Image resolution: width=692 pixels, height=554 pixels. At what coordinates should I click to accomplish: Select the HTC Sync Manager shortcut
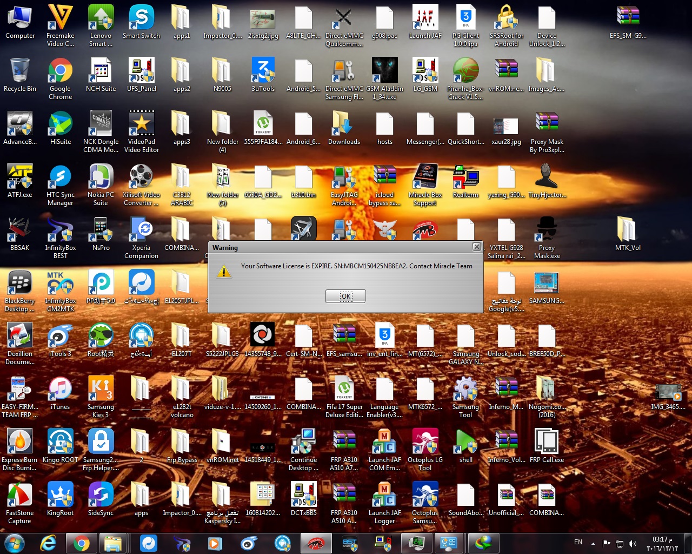coord(61,185)
